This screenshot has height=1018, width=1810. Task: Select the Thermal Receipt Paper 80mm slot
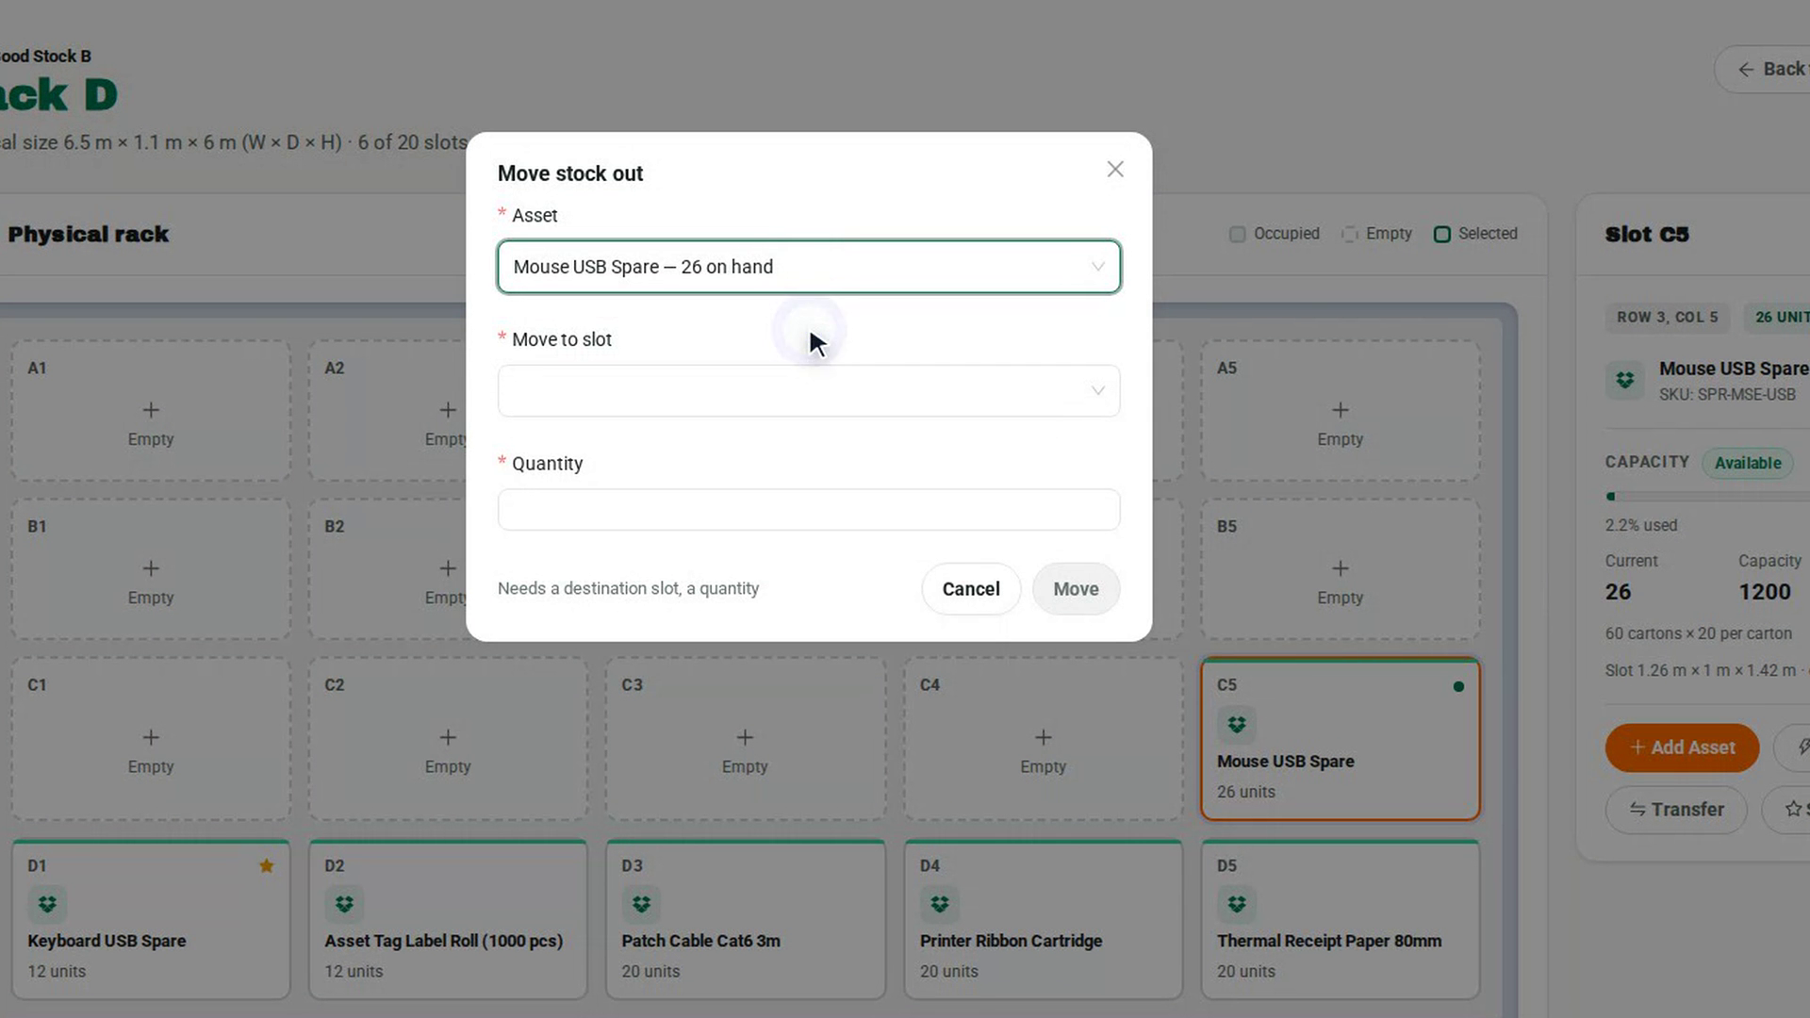[x=1341, y=920]
